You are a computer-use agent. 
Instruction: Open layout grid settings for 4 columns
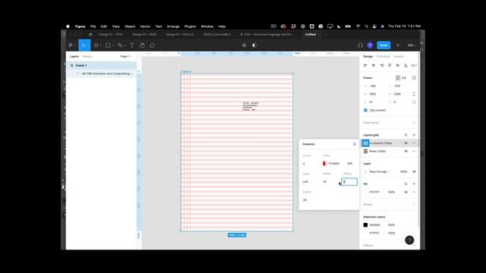point(365,143)
